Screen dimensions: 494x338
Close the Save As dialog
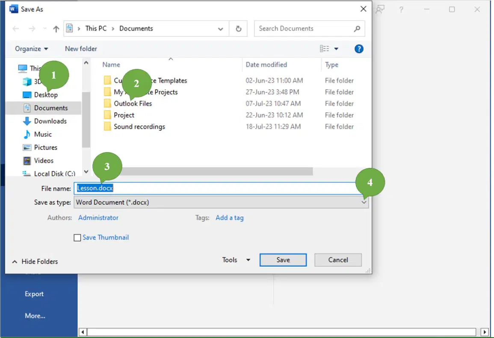point(363,9)
